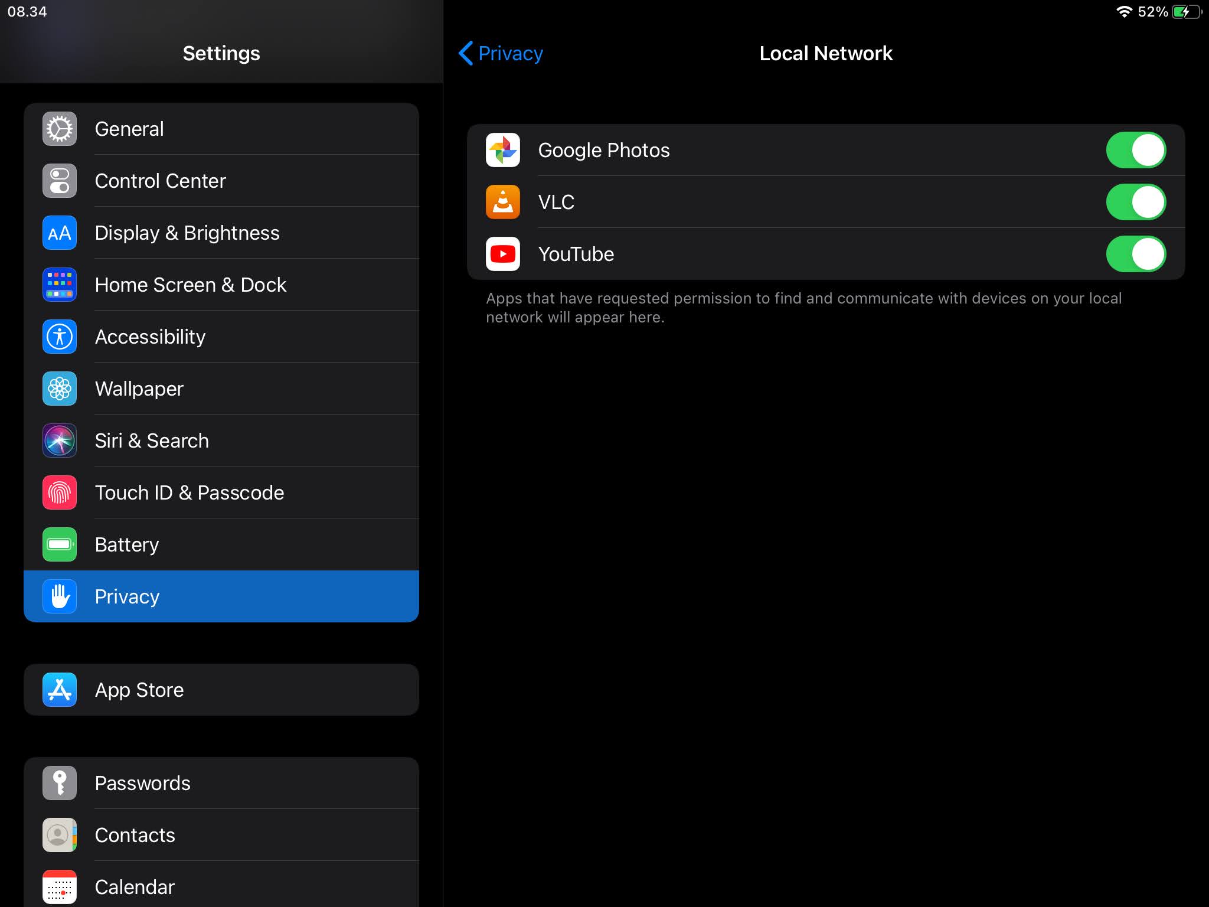1209x907 pixels.
Task: Open Home Screen & Dock settings
Action: [221, 285]
